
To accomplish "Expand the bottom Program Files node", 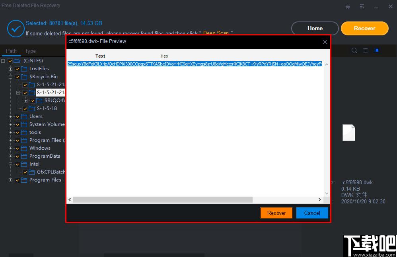I will click(10, 180).
